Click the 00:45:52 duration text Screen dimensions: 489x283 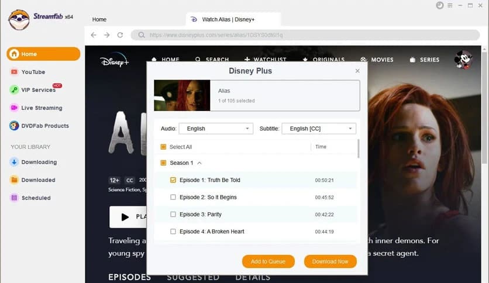click(x=324, y=197)
